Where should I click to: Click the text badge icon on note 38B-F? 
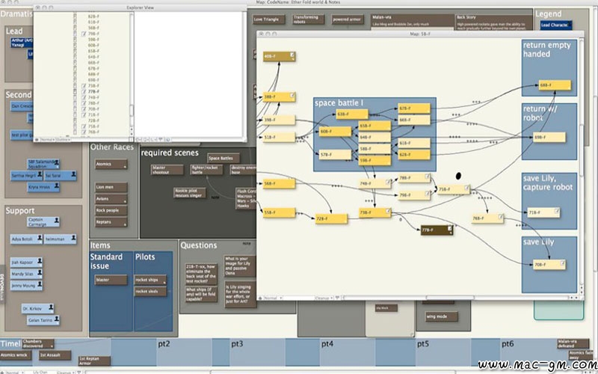292,95
